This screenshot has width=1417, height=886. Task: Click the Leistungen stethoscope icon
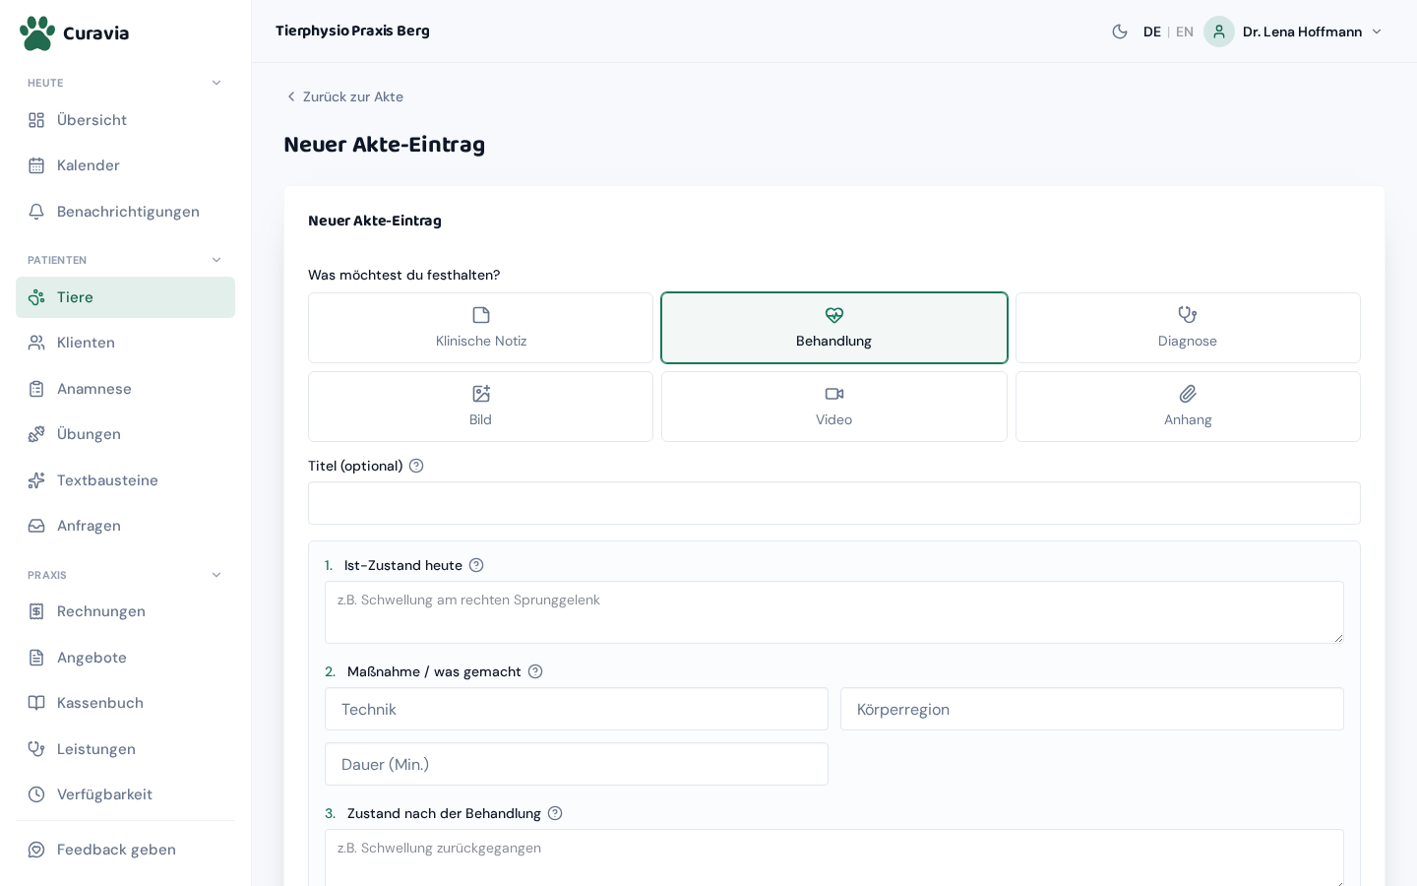pos(36,749)
